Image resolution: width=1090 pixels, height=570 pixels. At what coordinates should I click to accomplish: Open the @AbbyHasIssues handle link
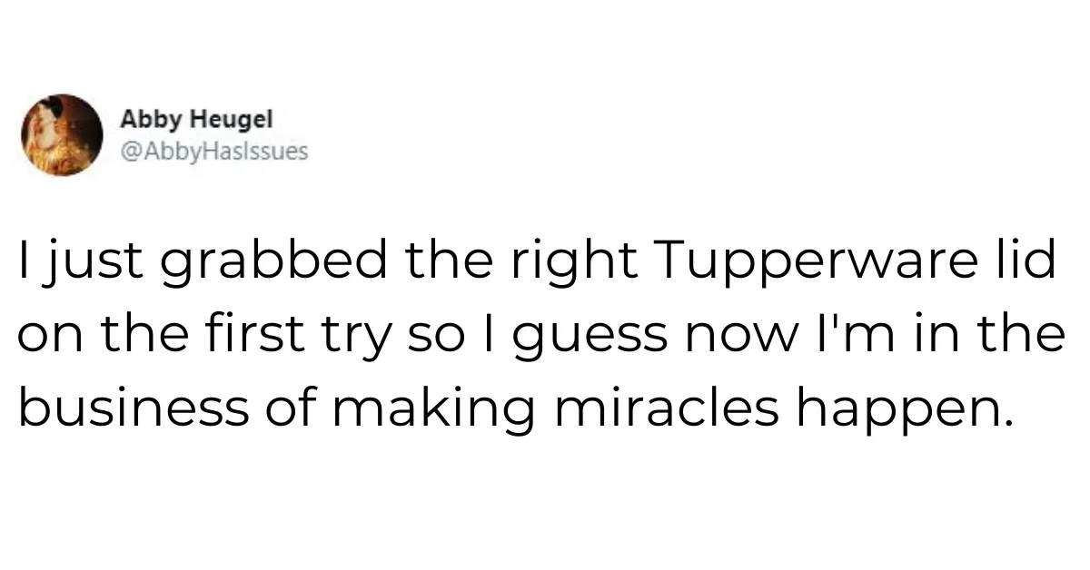tap(213, 152)
